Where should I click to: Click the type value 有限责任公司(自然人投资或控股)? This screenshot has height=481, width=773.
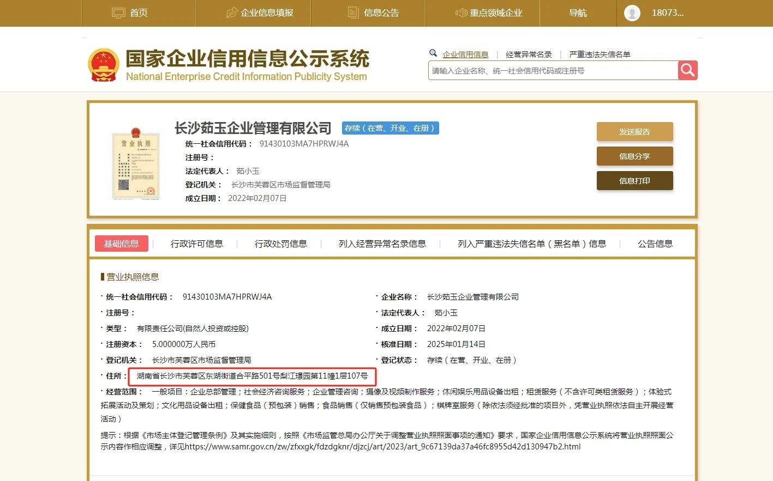point(193,328)
